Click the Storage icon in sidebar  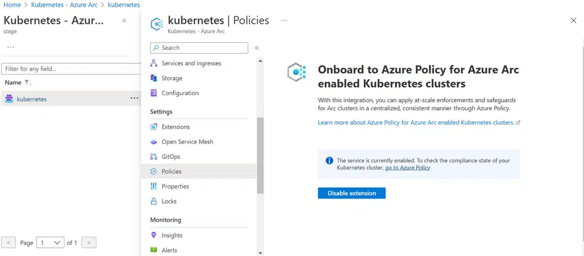153,78
